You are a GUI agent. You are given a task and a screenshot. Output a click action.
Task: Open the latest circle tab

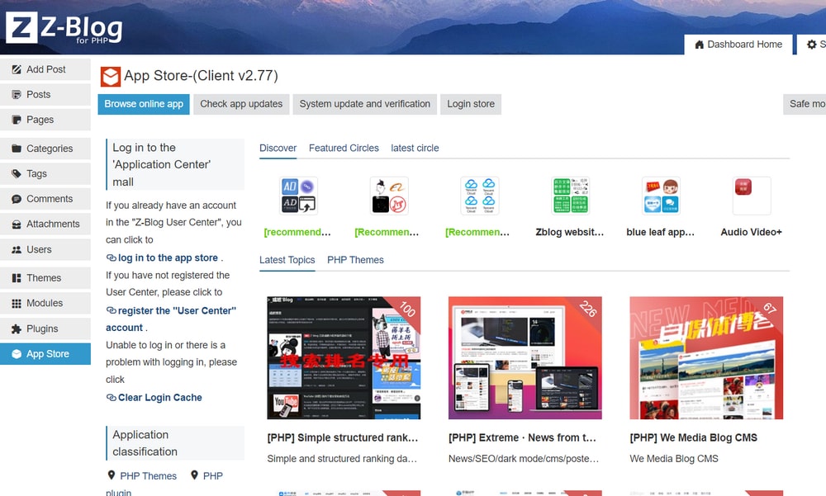[x=415, y=148]
